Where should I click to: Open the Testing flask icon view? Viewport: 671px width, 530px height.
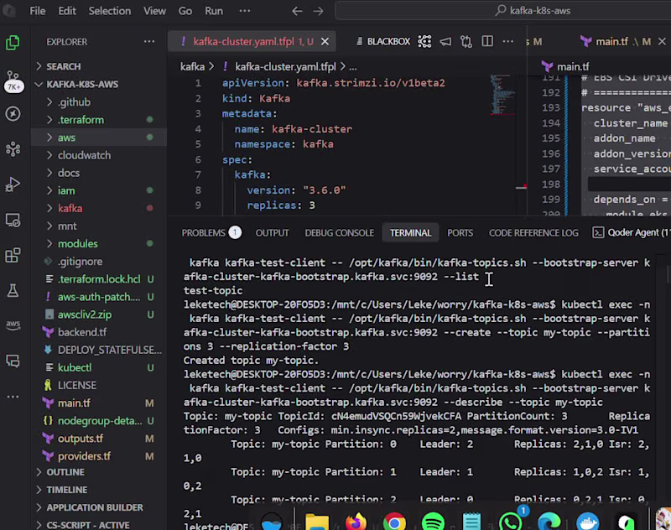[13, 290]
